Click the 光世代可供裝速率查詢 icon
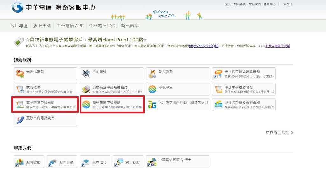 218,74
